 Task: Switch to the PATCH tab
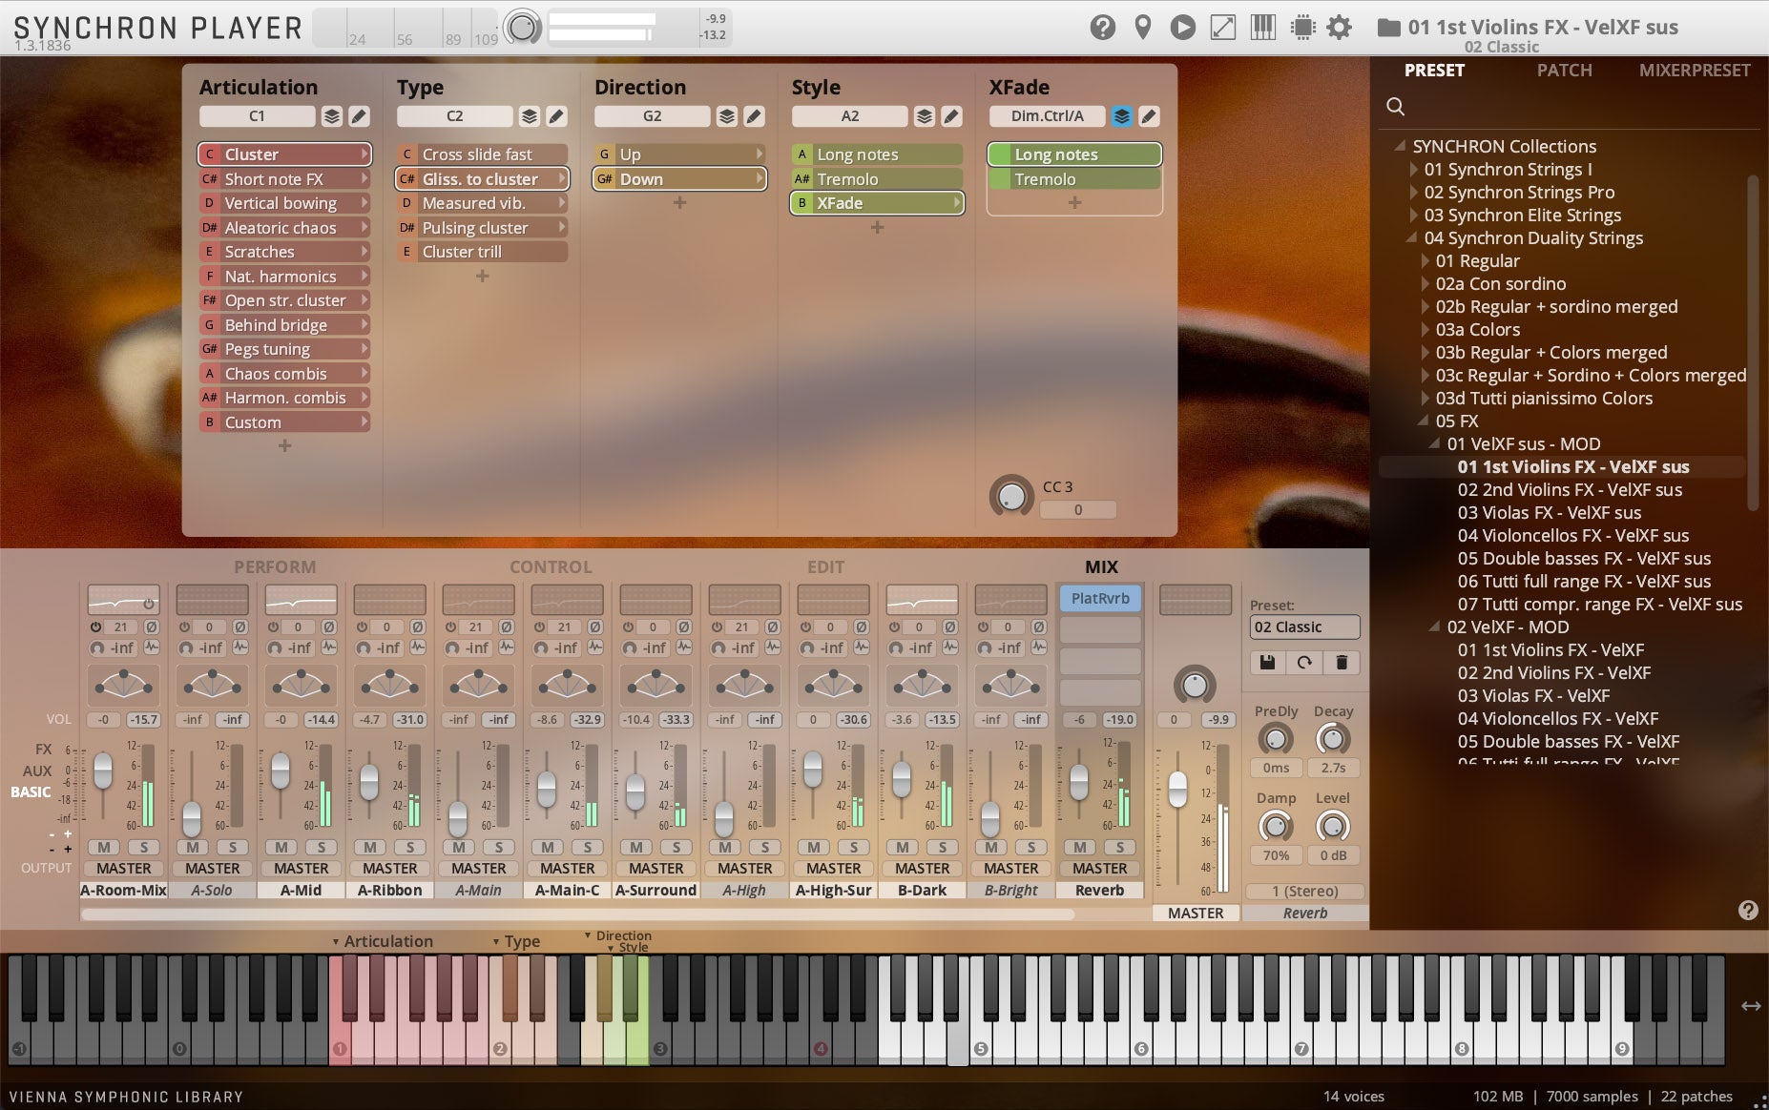(x=1565, y=70)
